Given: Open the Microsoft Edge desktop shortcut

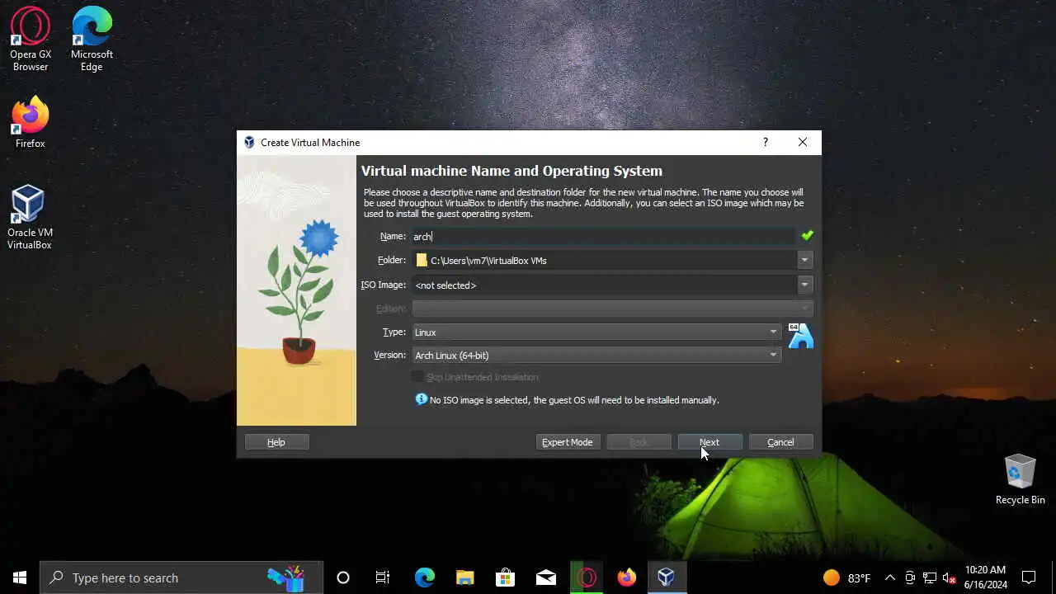Looking at the screenshot, I should [x=92, y=39].
